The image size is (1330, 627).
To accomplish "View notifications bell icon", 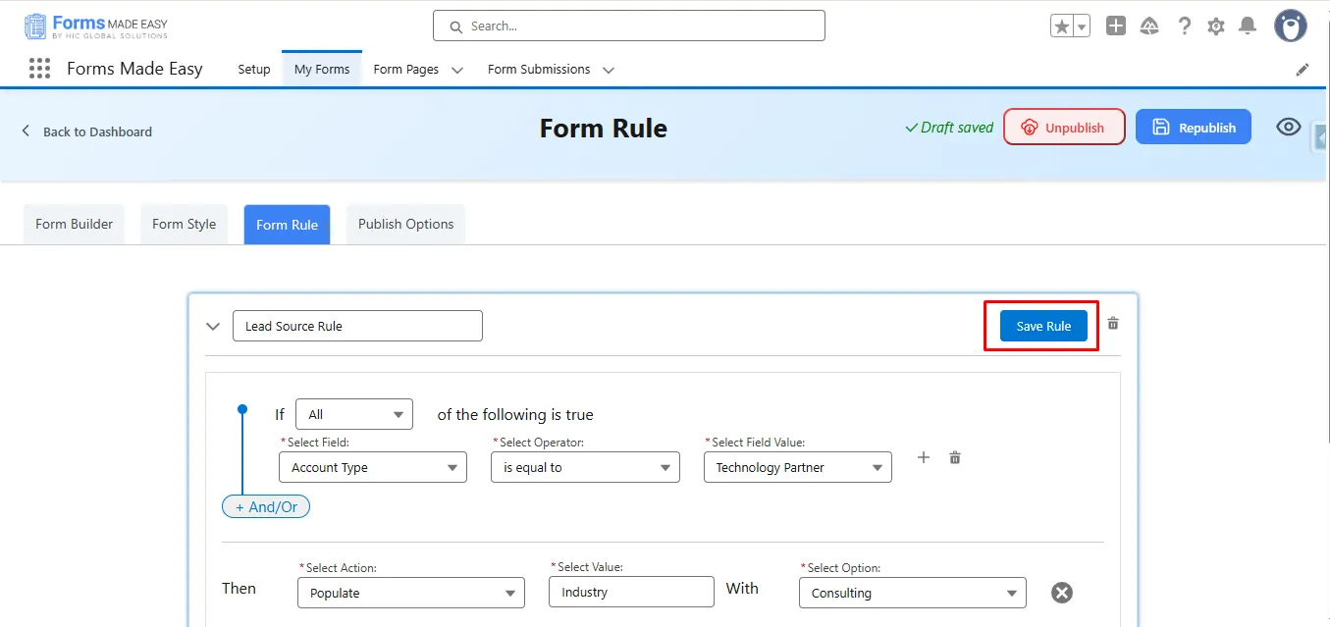I will pyautogui.click(x=1248, y=26).
